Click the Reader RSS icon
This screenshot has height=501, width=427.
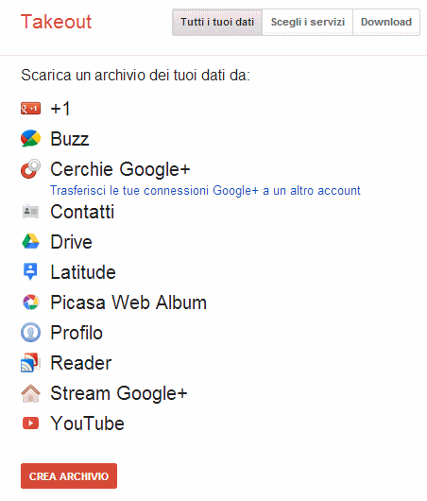pos(30,363)
